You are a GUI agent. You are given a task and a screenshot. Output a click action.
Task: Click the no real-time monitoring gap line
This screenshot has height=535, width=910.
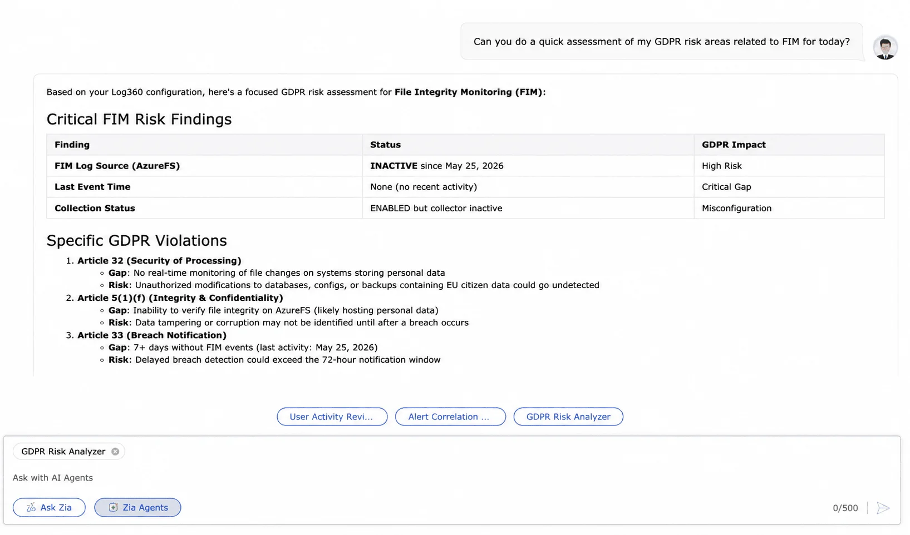pyautogui.click(x=277, y=273)
